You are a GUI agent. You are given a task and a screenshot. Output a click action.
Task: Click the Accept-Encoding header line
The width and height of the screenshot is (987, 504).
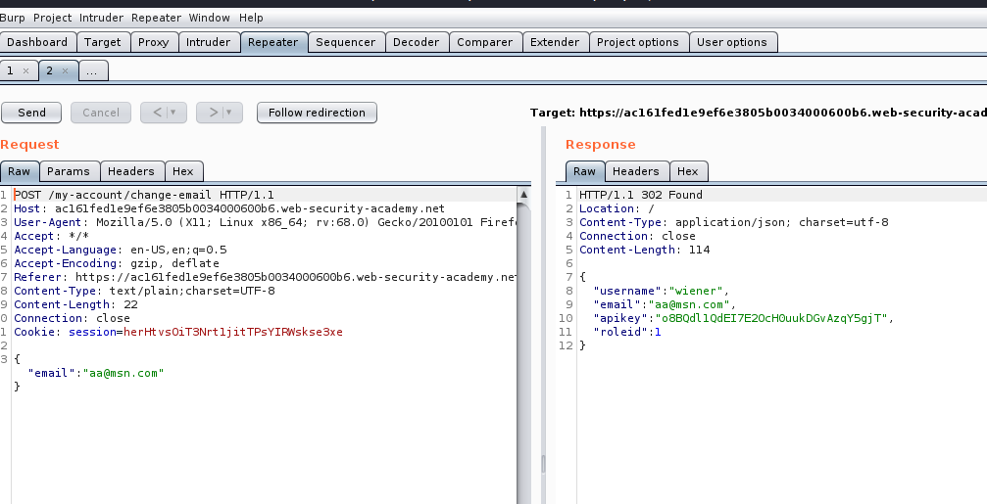coord(117,263)
